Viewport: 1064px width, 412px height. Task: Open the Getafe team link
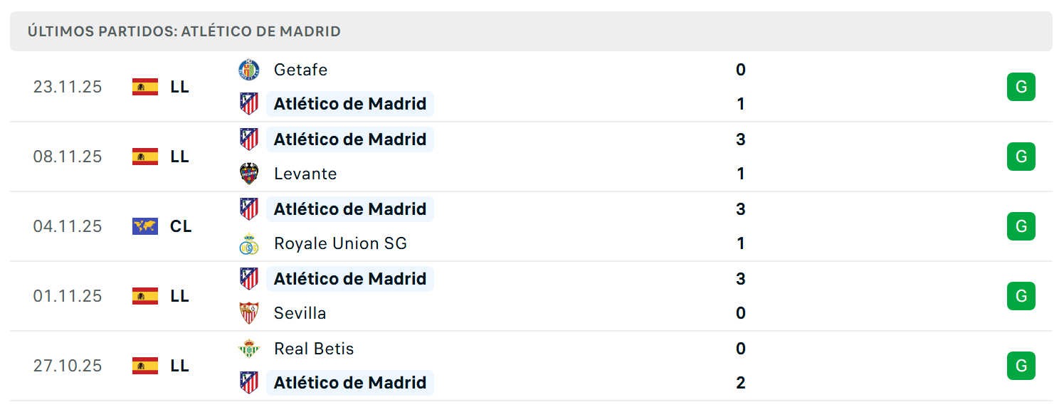point(300,70)
